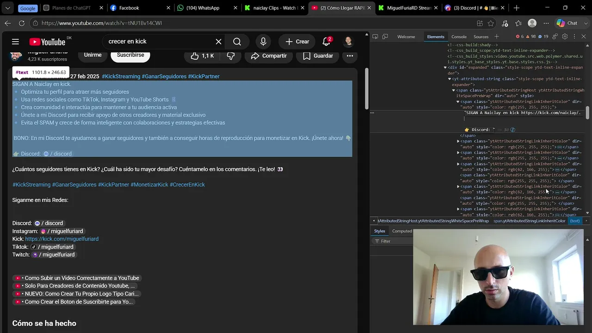Switch to the Sources tab
Viewport: 592px width, 333px height.
(481, 37)
